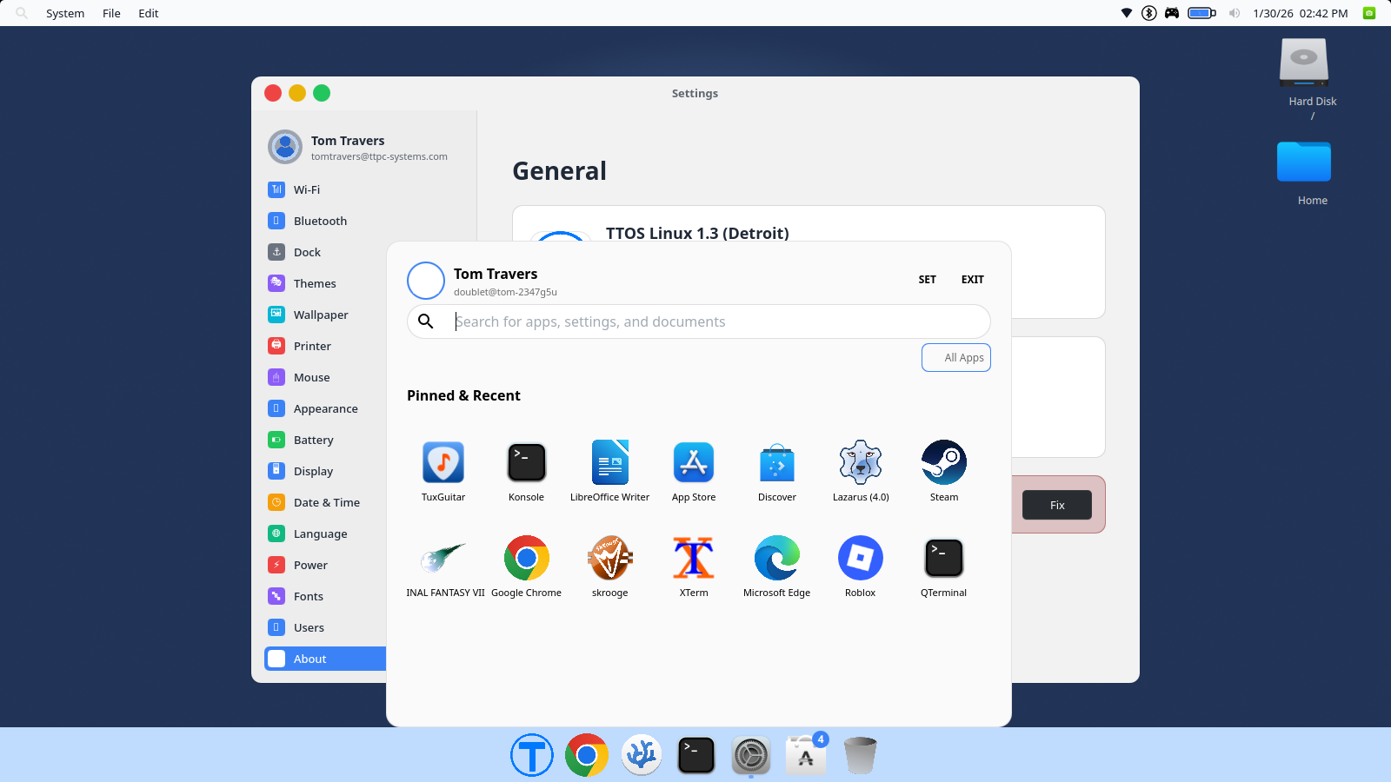Open Themes settings page
Viewport: 1391px width, 782px height.
coord(325,283)
